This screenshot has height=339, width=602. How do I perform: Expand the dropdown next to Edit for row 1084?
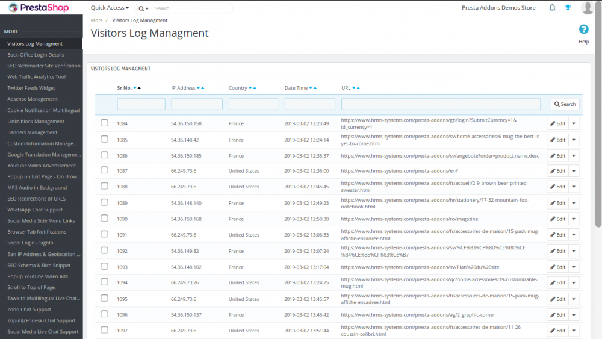(x=574, y=123)
